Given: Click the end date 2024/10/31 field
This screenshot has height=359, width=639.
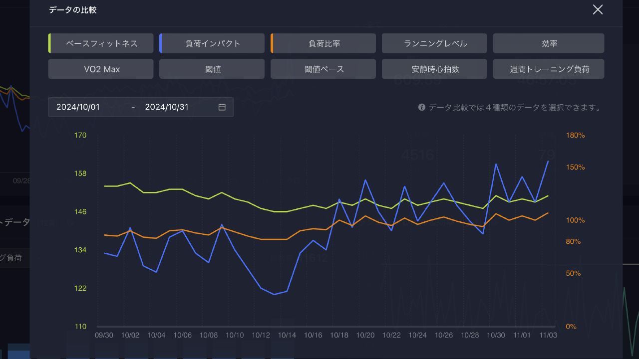Looking at the screenshot, I should pyautogui.click(x=167, y=107).
